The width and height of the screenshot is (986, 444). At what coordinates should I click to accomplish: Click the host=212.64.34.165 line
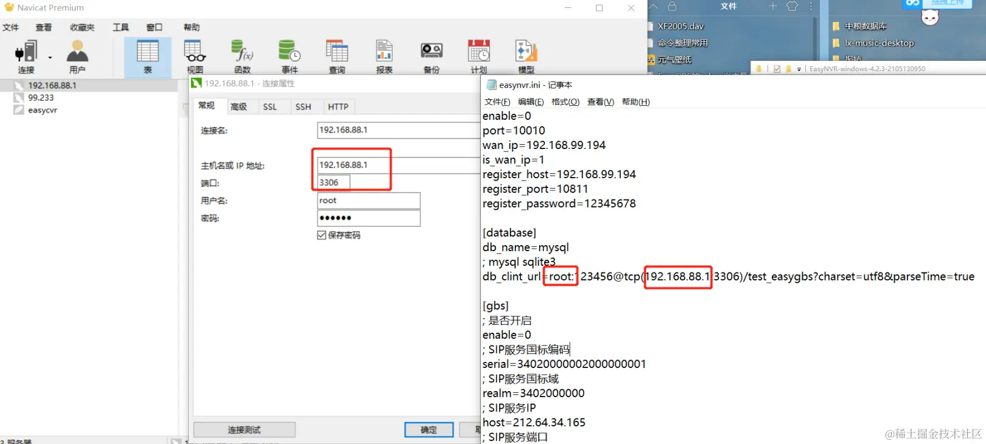(x=534, y=423)
